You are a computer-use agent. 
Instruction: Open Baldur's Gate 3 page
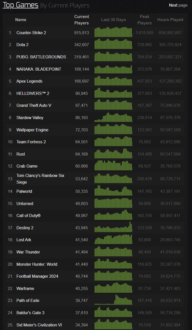(30, 313)
